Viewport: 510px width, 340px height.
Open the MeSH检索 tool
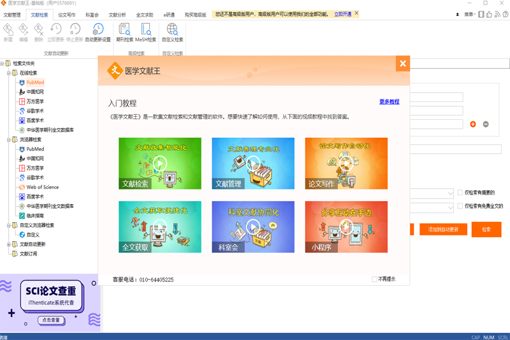pyautogui.click(x=145, y=31)
